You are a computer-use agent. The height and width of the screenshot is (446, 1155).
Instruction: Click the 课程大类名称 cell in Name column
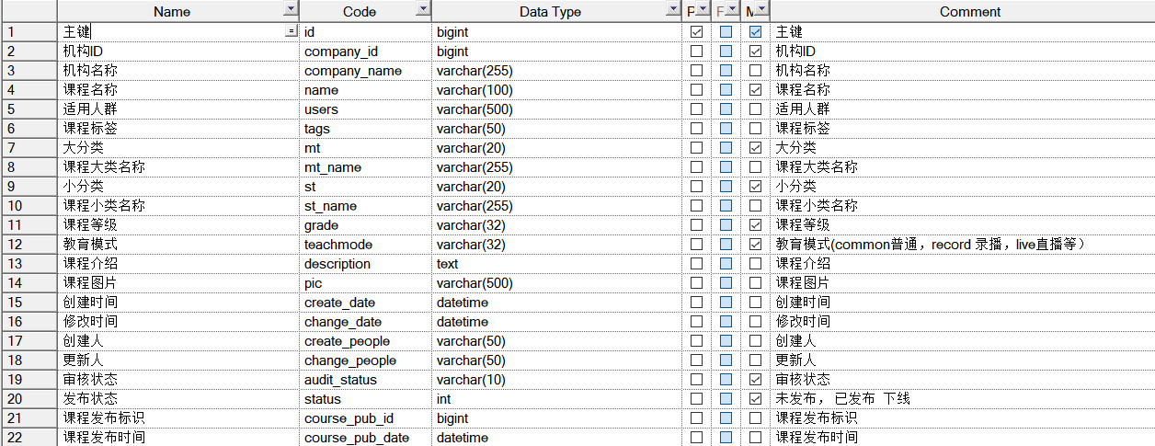click(179, 167)
